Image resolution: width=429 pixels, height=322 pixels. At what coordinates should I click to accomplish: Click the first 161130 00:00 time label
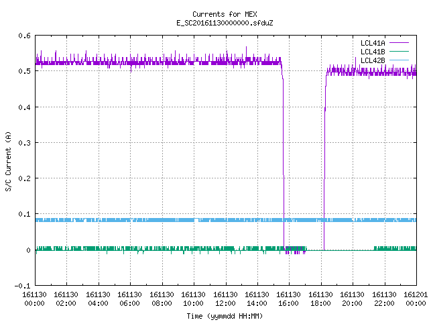click(34, 299)
